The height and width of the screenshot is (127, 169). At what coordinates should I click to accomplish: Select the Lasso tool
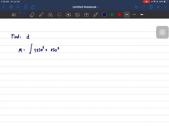pos(59,15)
